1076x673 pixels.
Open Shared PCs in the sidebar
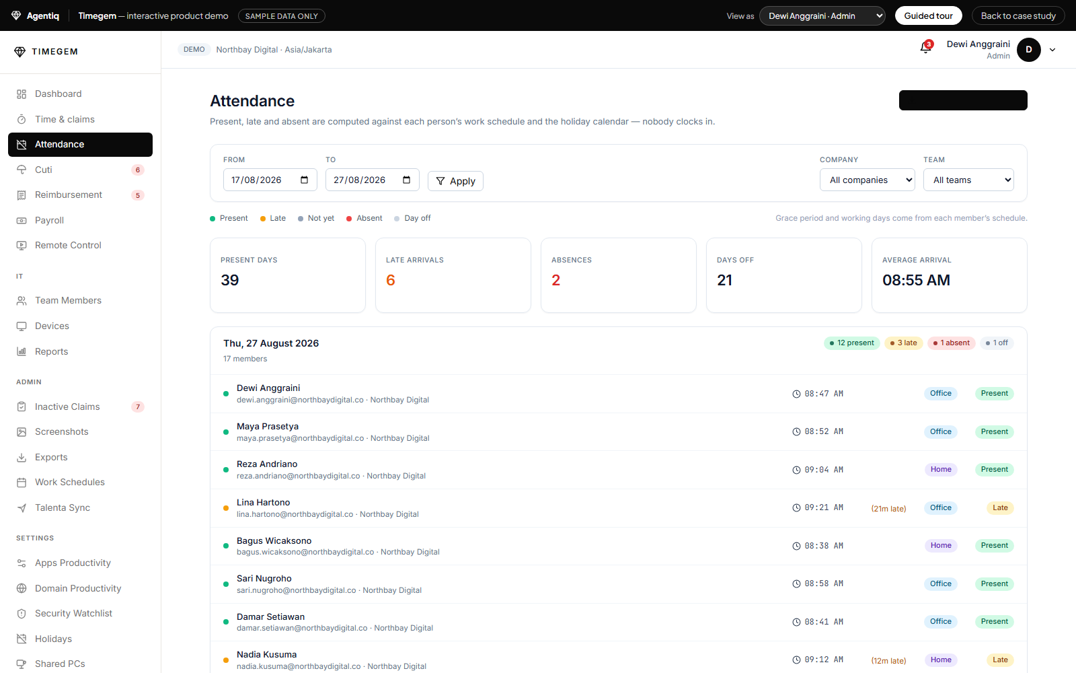pyautogui.click(x=80, y=664)
